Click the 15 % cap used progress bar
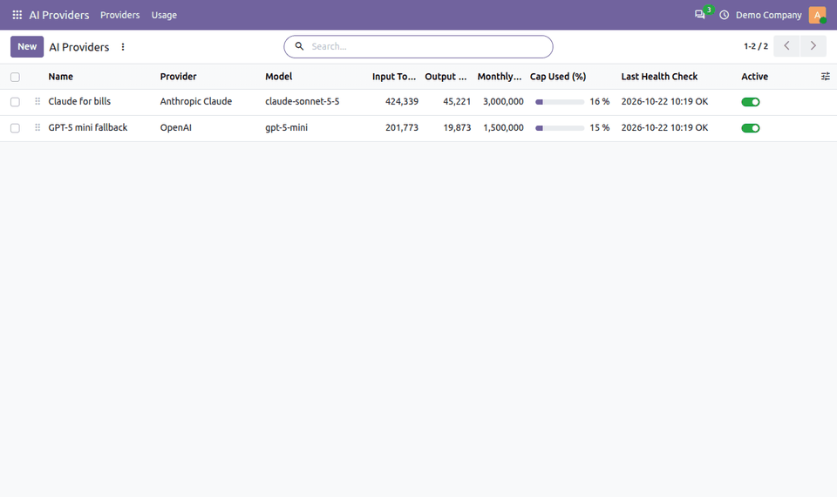 point(560,128)
